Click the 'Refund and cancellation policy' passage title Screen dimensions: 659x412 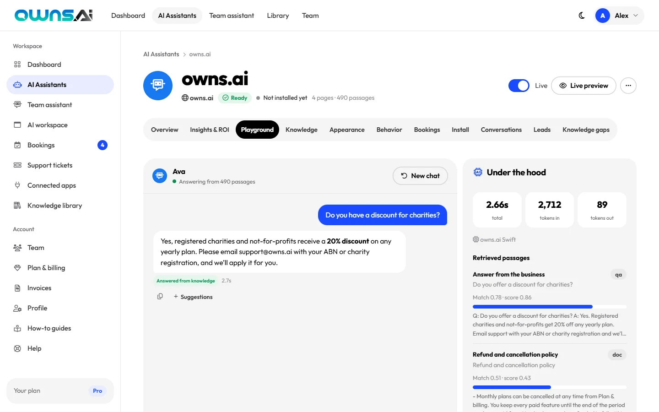(x=515, y=355)
